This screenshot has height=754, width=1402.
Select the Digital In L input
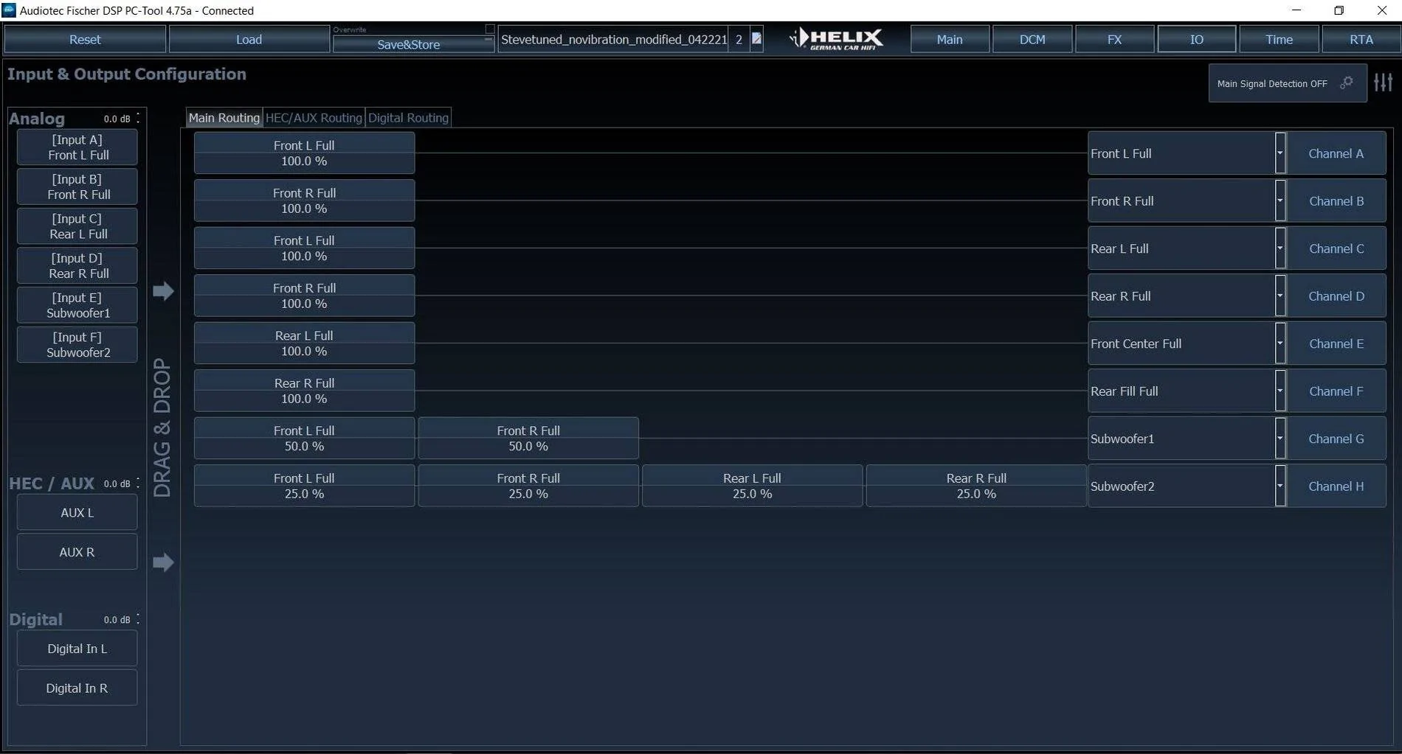point(77,649)
